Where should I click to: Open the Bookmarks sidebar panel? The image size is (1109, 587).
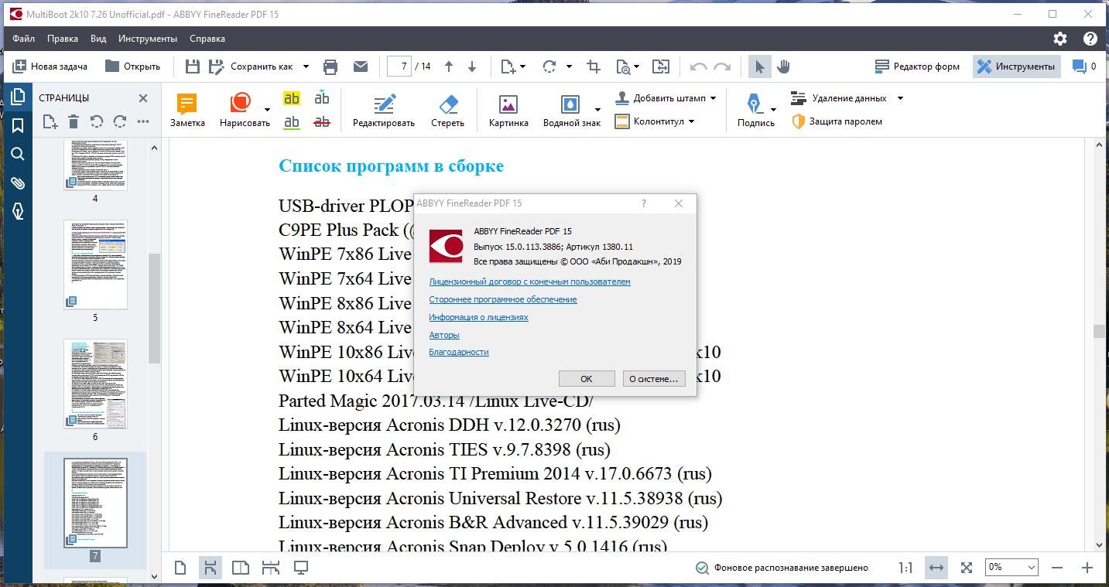[x=18, y=125]
